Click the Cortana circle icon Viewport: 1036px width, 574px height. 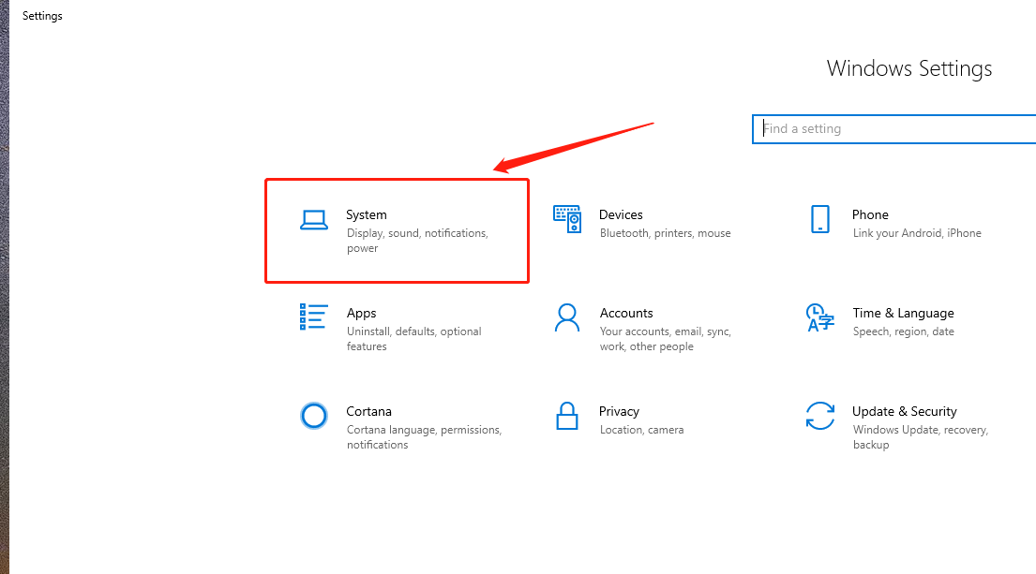point(313,416)
